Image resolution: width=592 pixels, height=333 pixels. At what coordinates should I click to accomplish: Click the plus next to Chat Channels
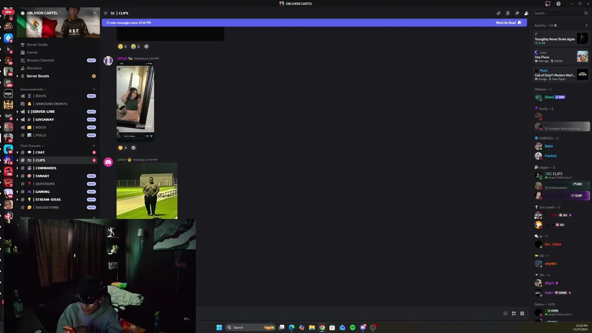94,146
